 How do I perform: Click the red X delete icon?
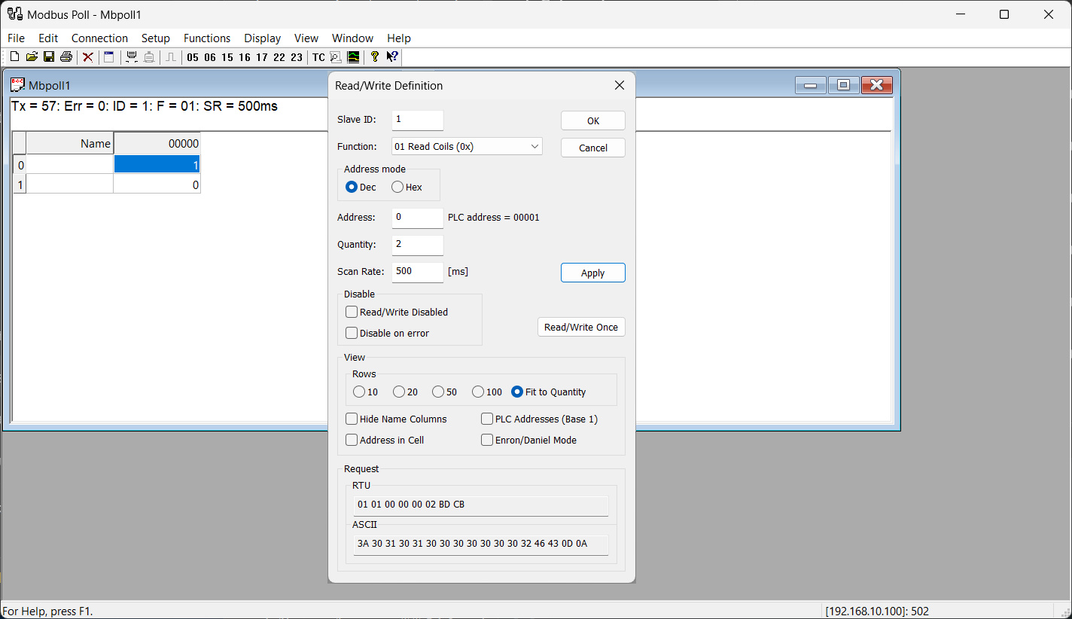[x=88, y=57]
